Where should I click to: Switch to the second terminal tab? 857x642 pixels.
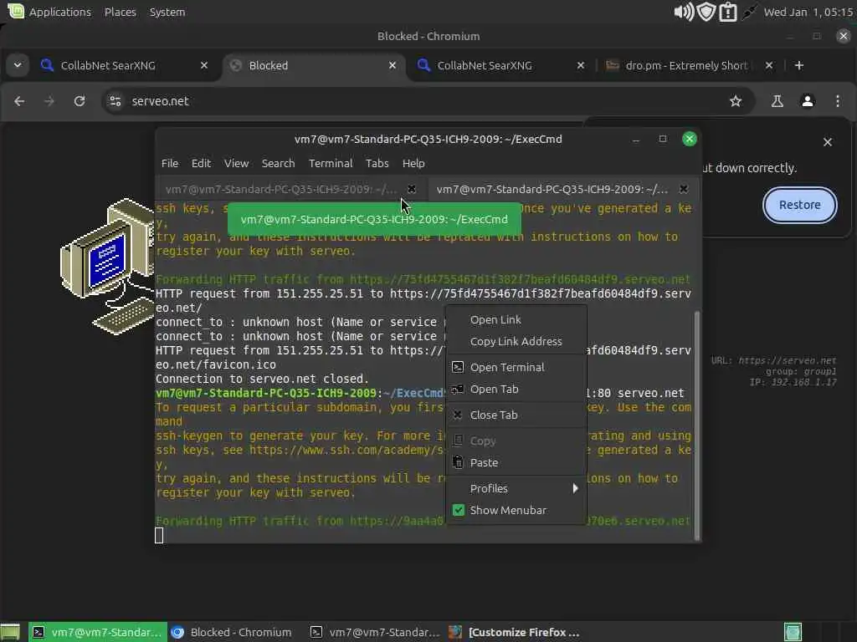tap(552, 189)
